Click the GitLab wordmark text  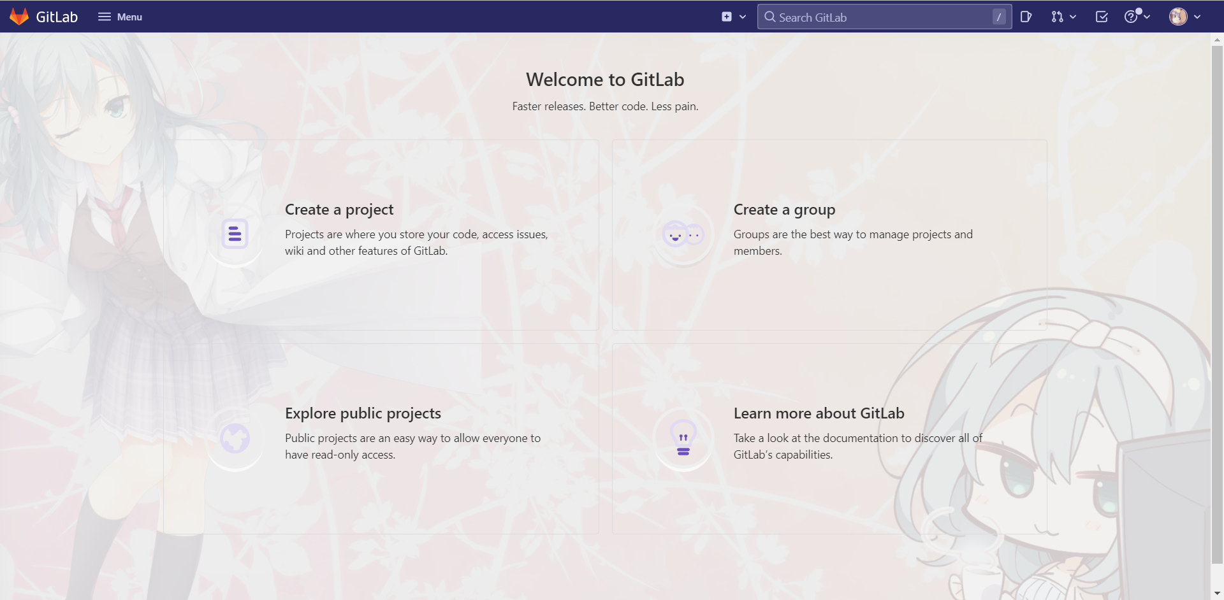pos(57,17)
